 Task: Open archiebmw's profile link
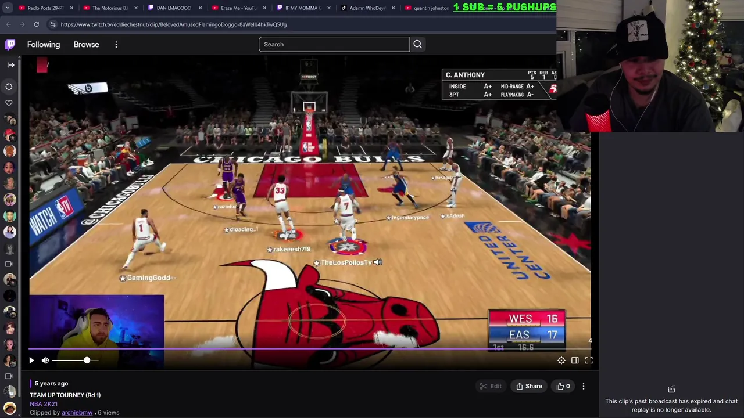click(77, 412)
